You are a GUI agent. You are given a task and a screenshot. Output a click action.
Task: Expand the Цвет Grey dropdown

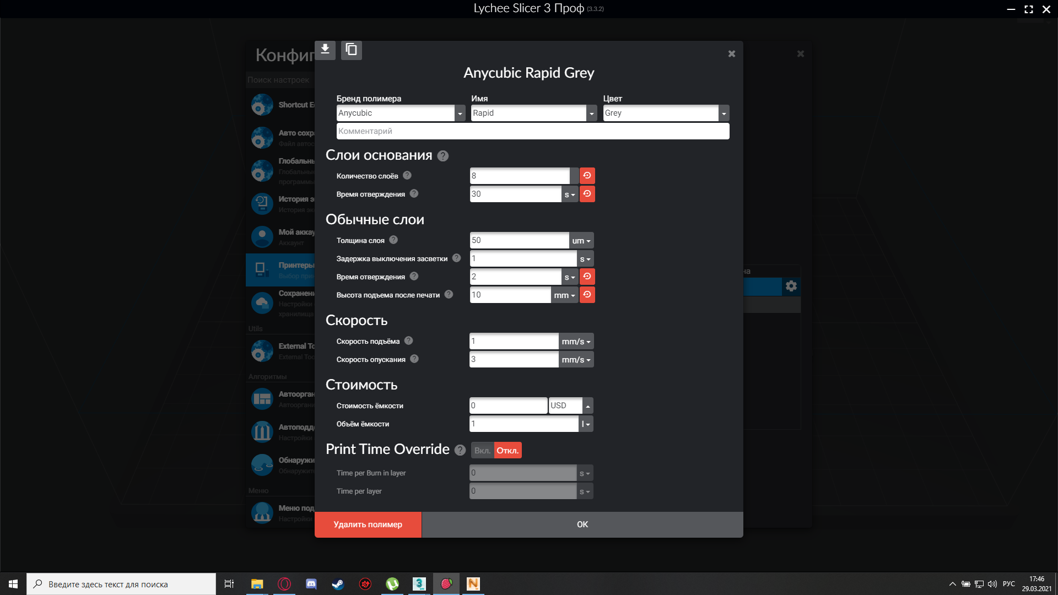(x=724, y=113)
